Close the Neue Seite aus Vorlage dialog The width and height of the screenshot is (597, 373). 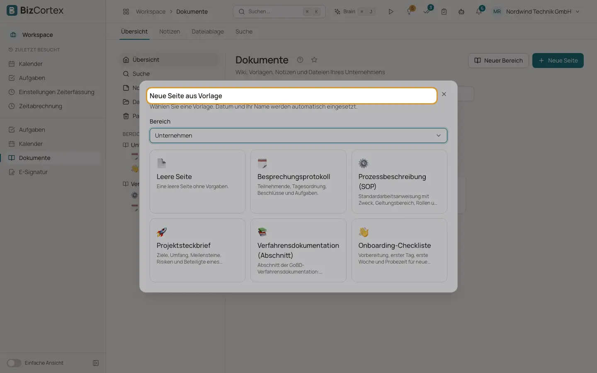click(444, 94)
